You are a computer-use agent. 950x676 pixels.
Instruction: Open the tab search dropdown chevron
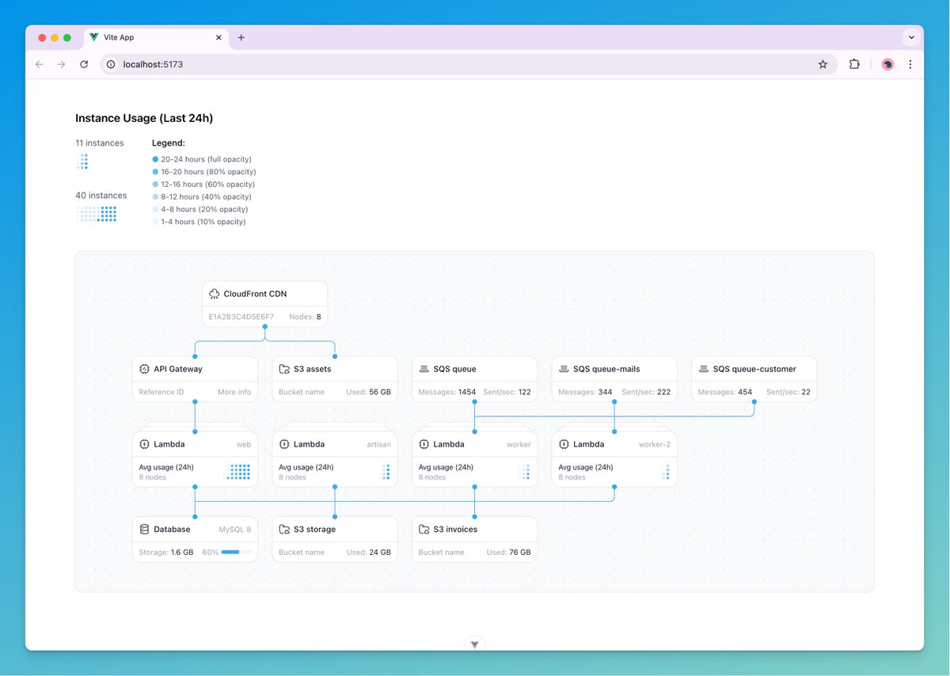[911, 37]
